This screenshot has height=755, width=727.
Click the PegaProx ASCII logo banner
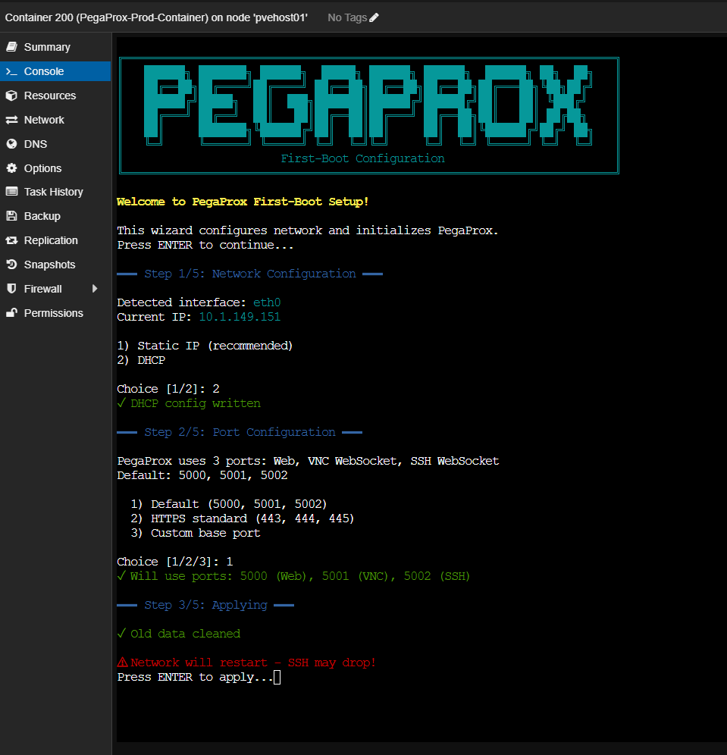point(369,106)
